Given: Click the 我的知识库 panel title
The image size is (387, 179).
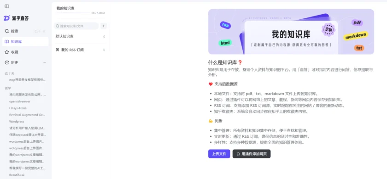Looking at the screenshot, I should pyautogui.click(x=65, y=8).
